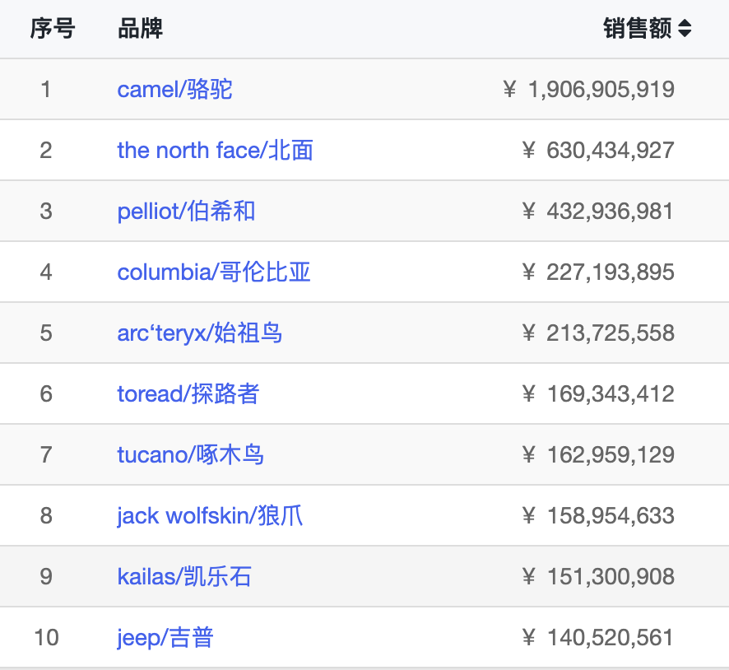Open the north face/北面 brand link
This screenshot has height=670, width=729.
coord(215,150)
